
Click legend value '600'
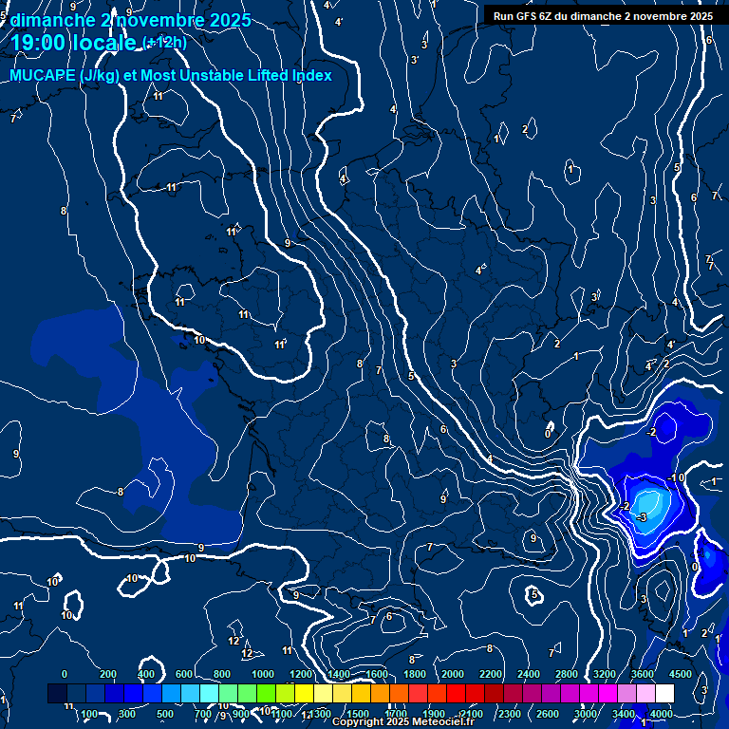[183, 674]
